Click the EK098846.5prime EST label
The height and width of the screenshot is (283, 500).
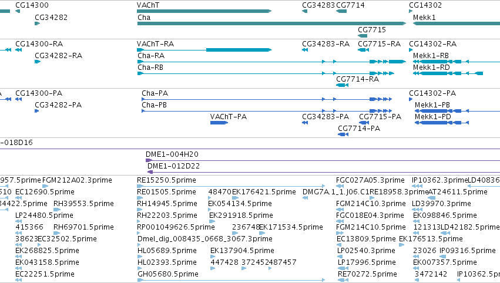click(445, 215)
